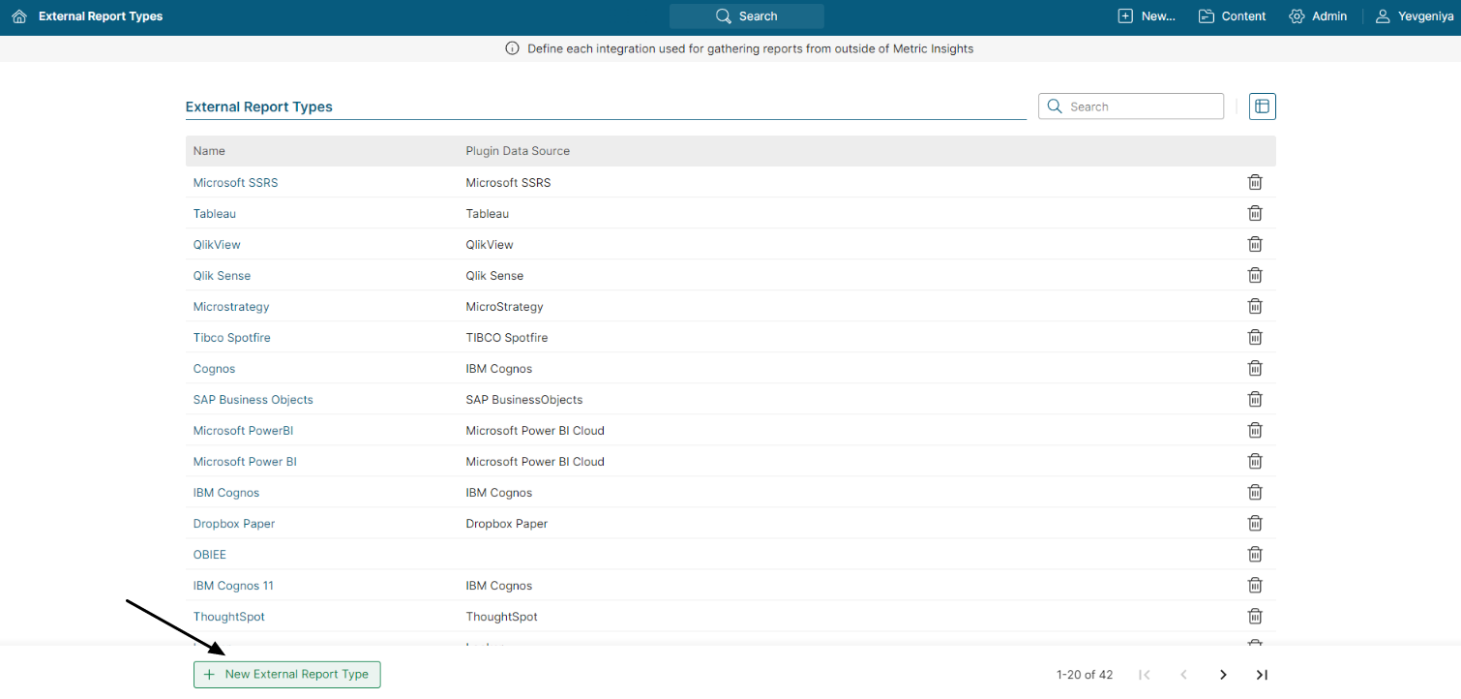Viewport: 1461px width, 699px height.
Task: Sort by Plugin Data Source column header
Action: [x=518, y=151]
